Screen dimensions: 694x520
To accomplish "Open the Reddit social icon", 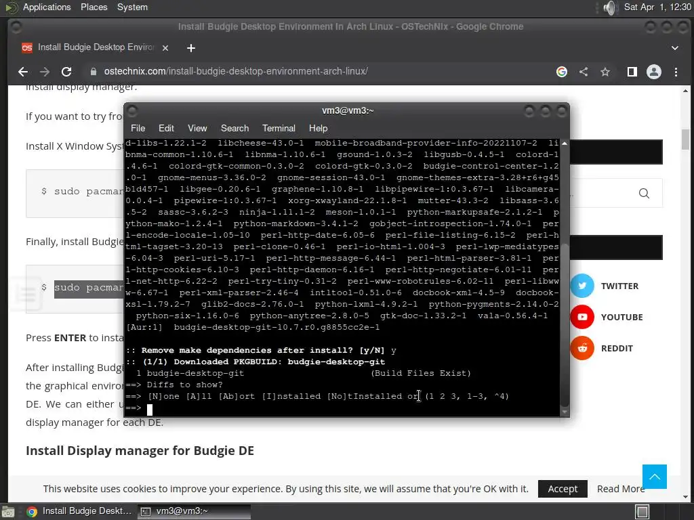I will [582, 348].
